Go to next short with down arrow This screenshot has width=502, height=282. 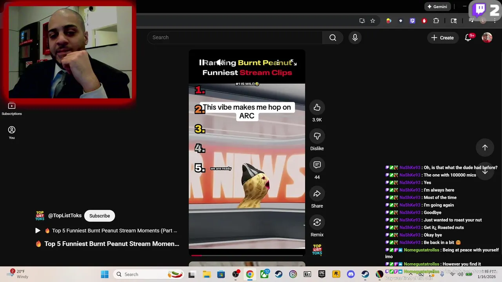pyautogui.click(x=485, y=171)
